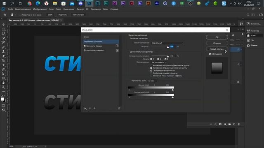Image resolution: width=264 pixels, height=148 pixels.
Task: Toggle vector mask hides effects checkbox
Action: pyautogui.click(x=151, y=76)
